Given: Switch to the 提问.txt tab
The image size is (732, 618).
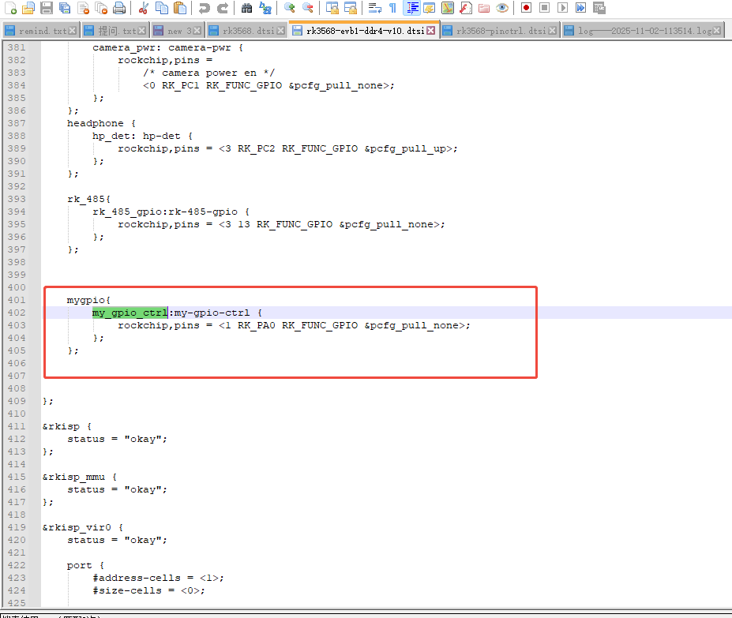Looking at the screenshot, I should coord(117,31).
